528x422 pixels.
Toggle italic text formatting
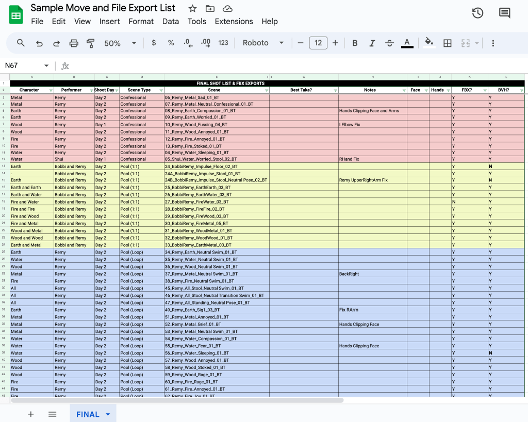372,43
